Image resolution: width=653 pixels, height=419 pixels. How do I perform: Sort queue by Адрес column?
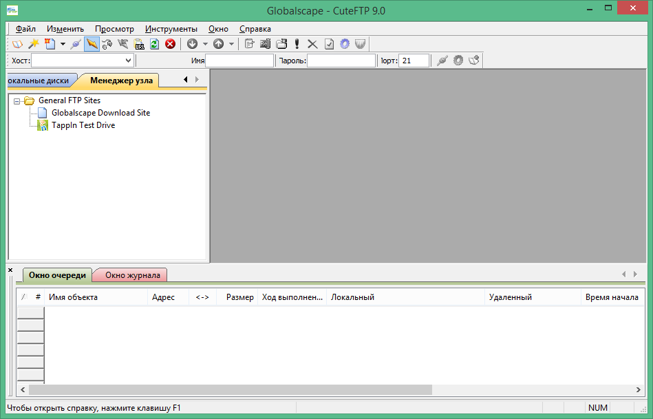point(169,297)
